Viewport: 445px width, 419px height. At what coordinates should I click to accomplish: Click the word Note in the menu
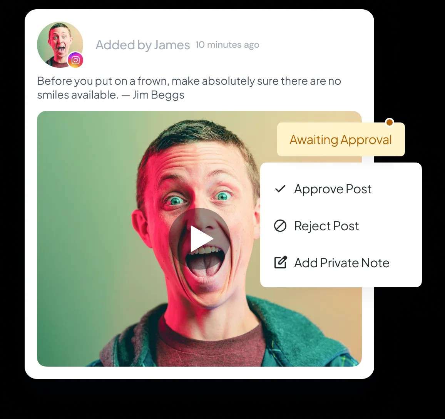point(375,263)
